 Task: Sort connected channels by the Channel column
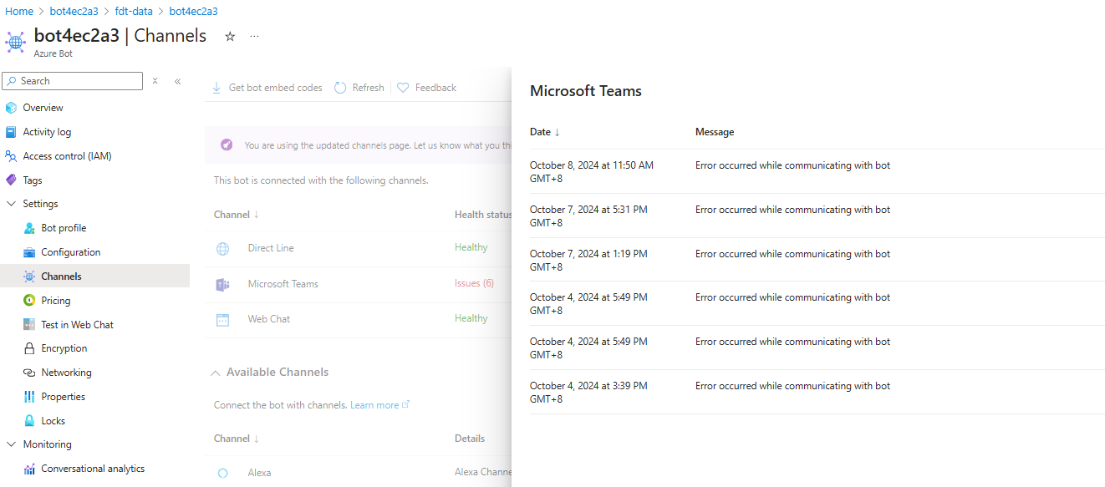pyautogui.click(x=237, y=215)
